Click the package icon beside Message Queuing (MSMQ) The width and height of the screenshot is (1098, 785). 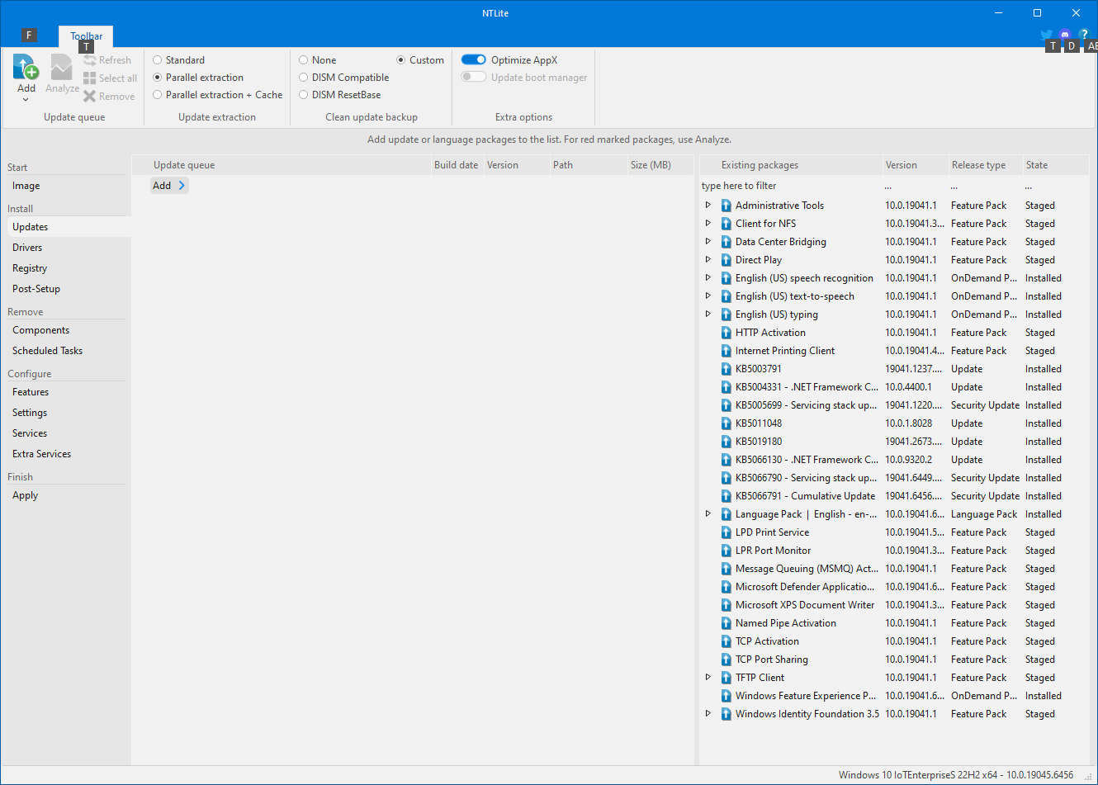(x=726, y=569)
